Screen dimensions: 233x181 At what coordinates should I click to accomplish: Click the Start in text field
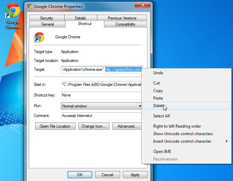click(101, 85)
